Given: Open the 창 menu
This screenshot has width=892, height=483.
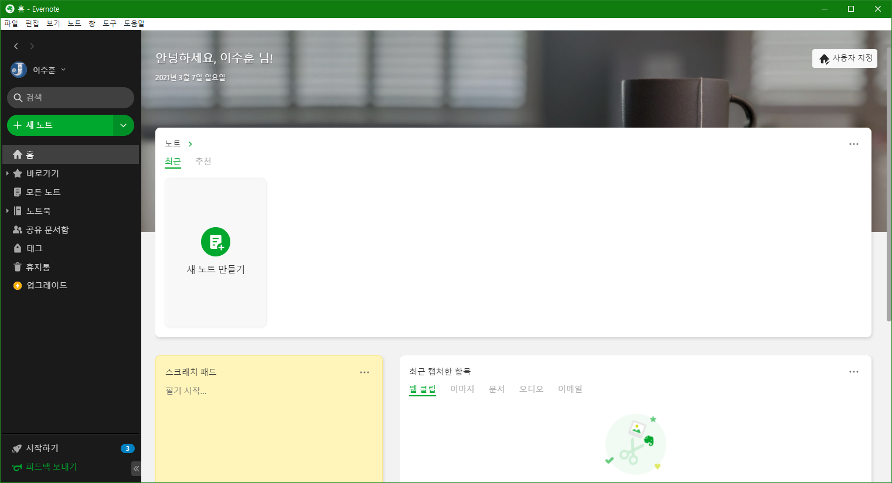Looking at the screenshot, I should (92, 24).
